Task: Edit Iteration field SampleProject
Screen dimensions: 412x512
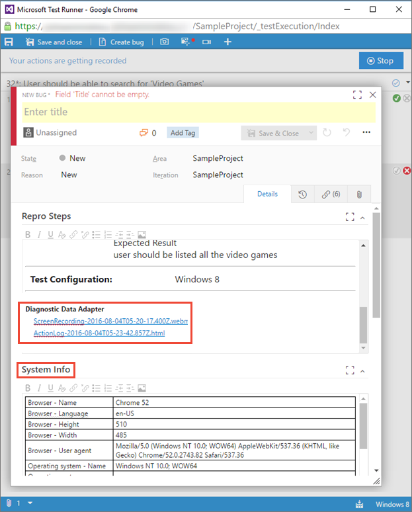Action: pyautogui.click(x=218, y=175)
